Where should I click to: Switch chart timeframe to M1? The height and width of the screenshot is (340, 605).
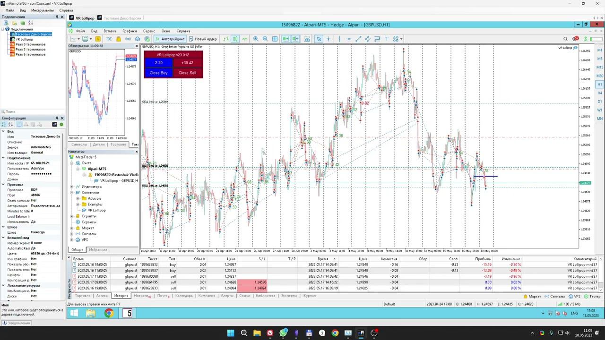[600, 50]
